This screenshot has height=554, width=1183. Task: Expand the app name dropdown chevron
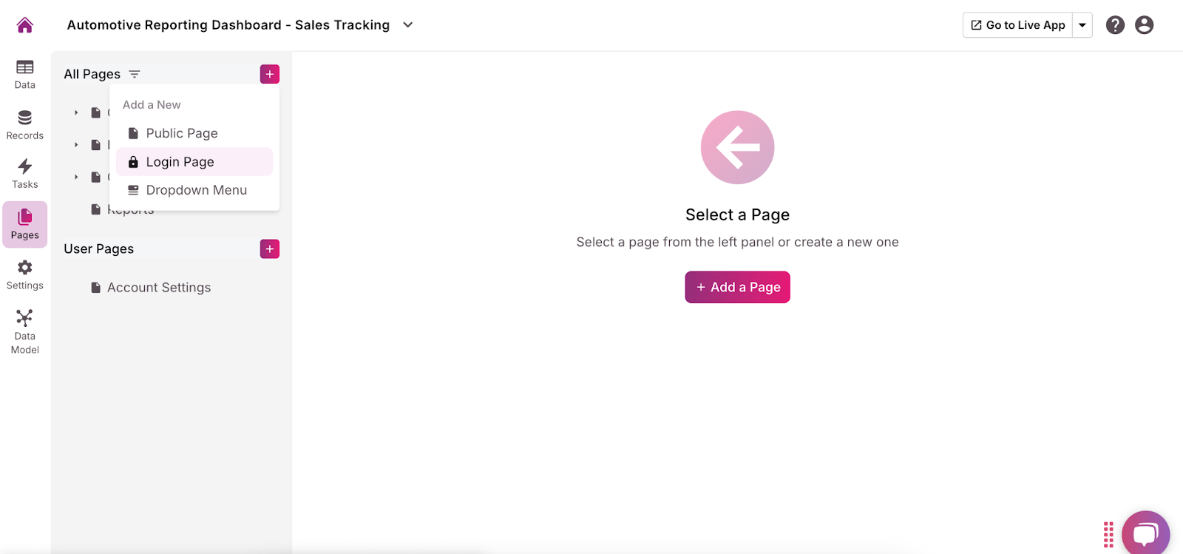(x=407, y=25)
